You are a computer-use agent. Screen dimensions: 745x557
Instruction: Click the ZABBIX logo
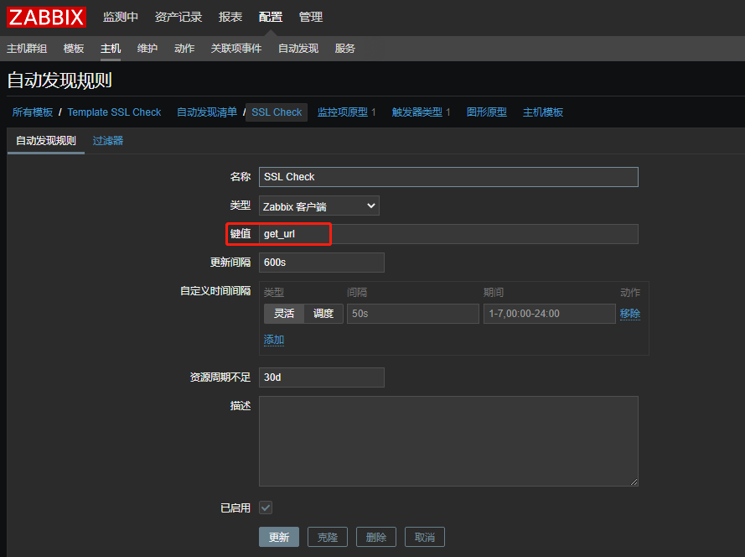click(46, 17)
